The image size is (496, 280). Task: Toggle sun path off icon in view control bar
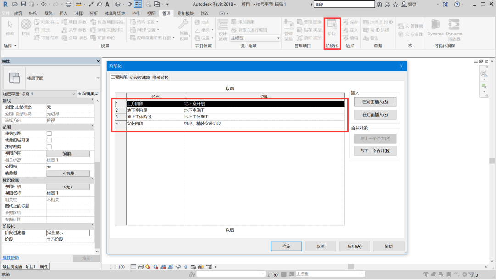click(x=148, y=267)
